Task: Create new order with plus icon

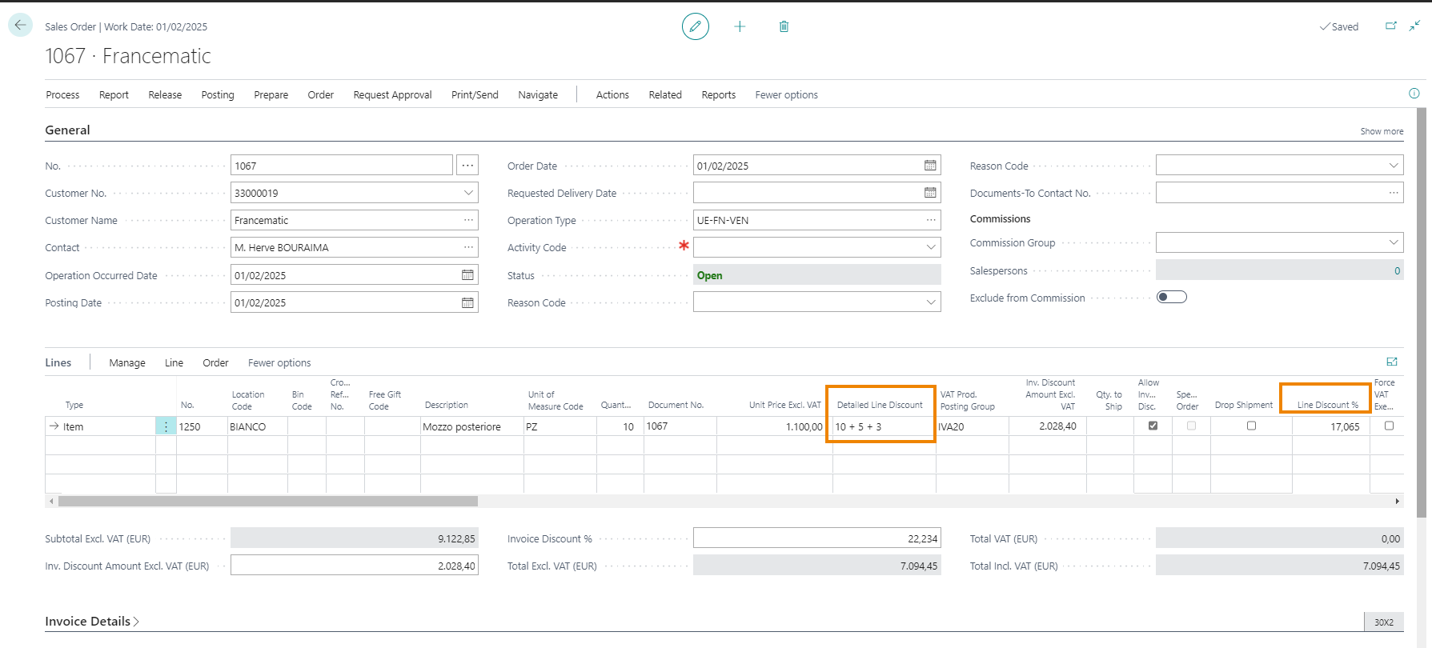Action: [740, 26]
